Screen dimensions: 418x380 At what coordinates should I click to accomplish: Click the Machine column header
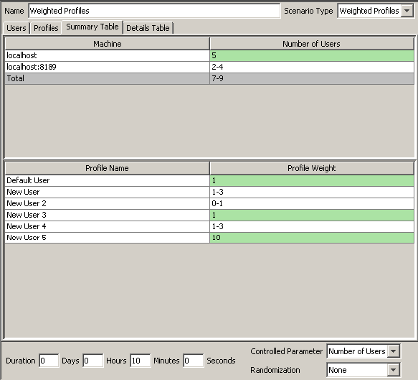107,44
